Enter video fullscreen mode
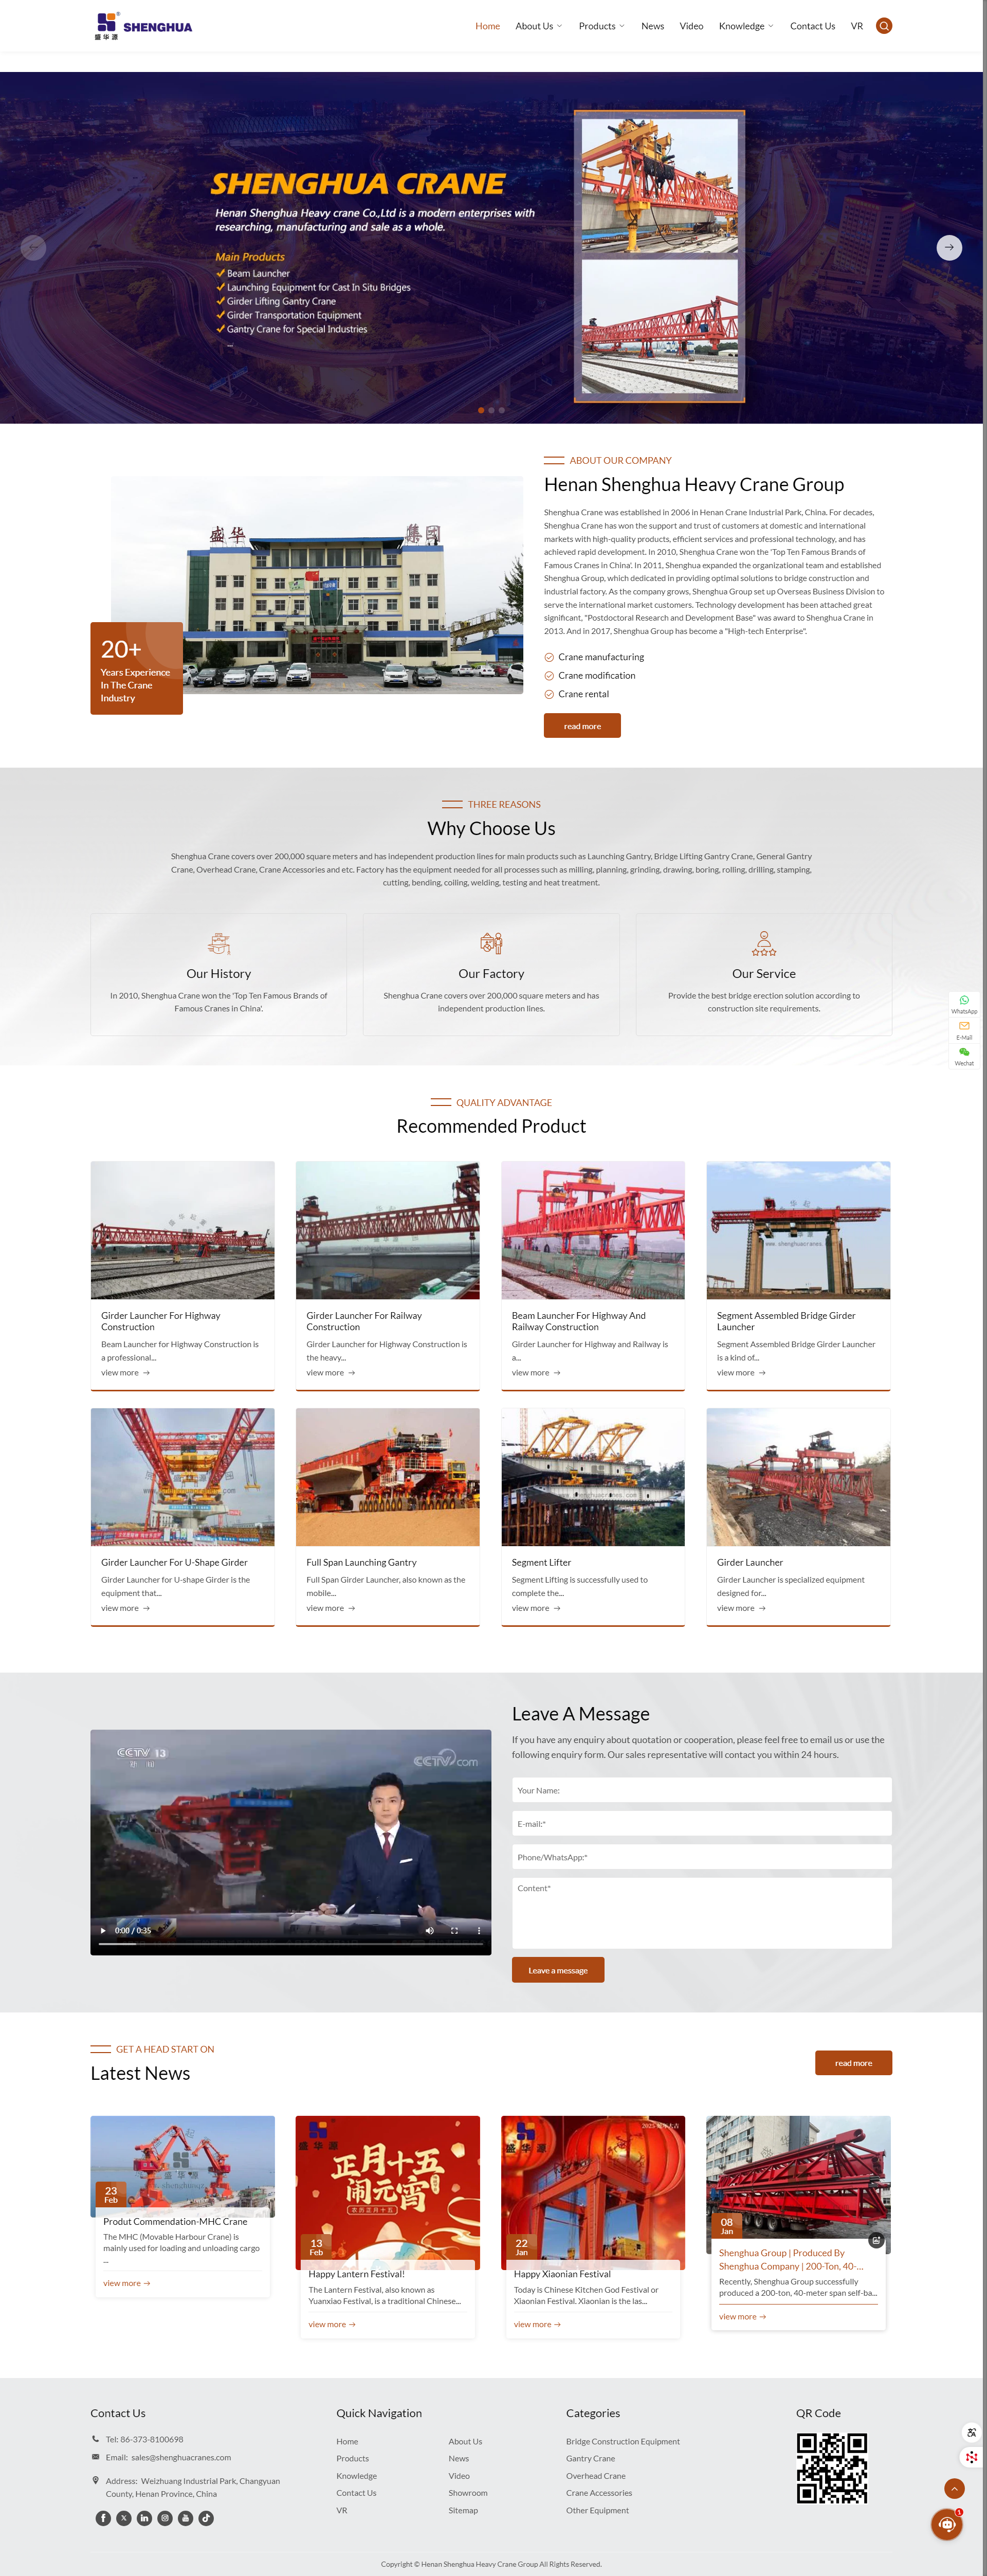This screenshot has height=2576, width=987. coord(454,1930)
